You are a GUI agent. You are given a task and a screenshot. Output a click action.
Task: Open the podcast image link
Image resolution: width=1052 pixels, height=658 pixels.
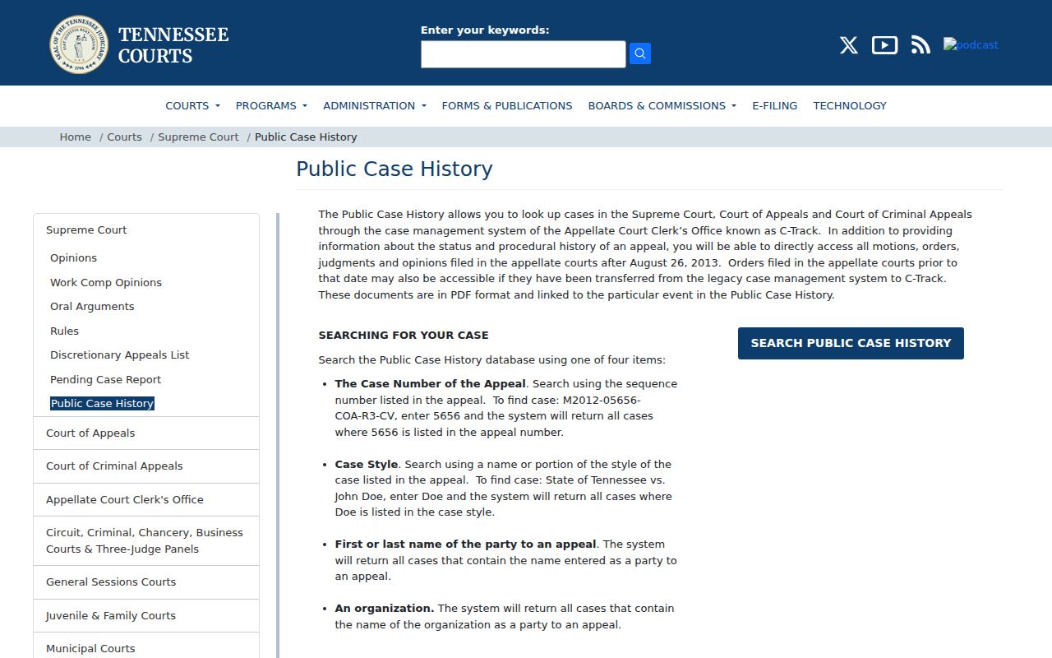tap(971, 45)
